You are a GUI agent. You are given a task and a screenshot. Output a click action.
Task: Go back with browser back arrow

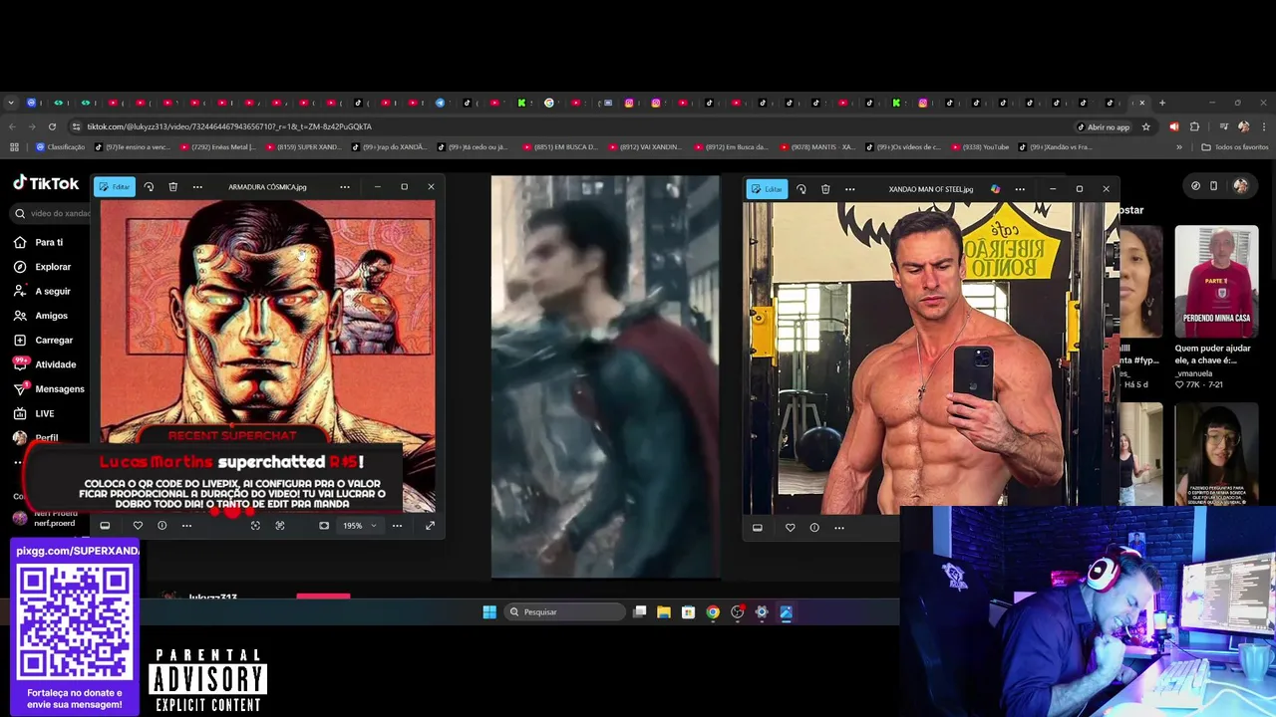click(x=12, y=126)
